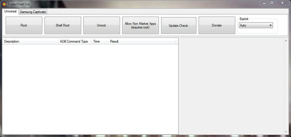Click the Unroot button
The height and width of the screenshot is (137, 291).
(101, 25)
